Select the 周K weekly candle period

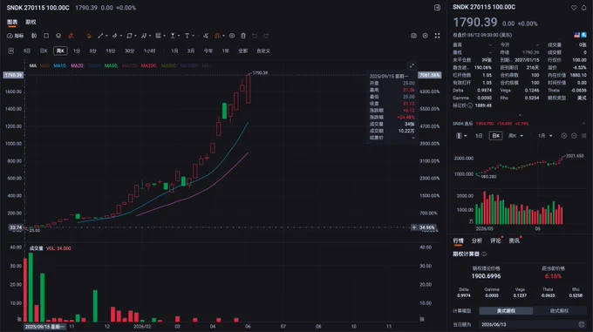(60, 51)
